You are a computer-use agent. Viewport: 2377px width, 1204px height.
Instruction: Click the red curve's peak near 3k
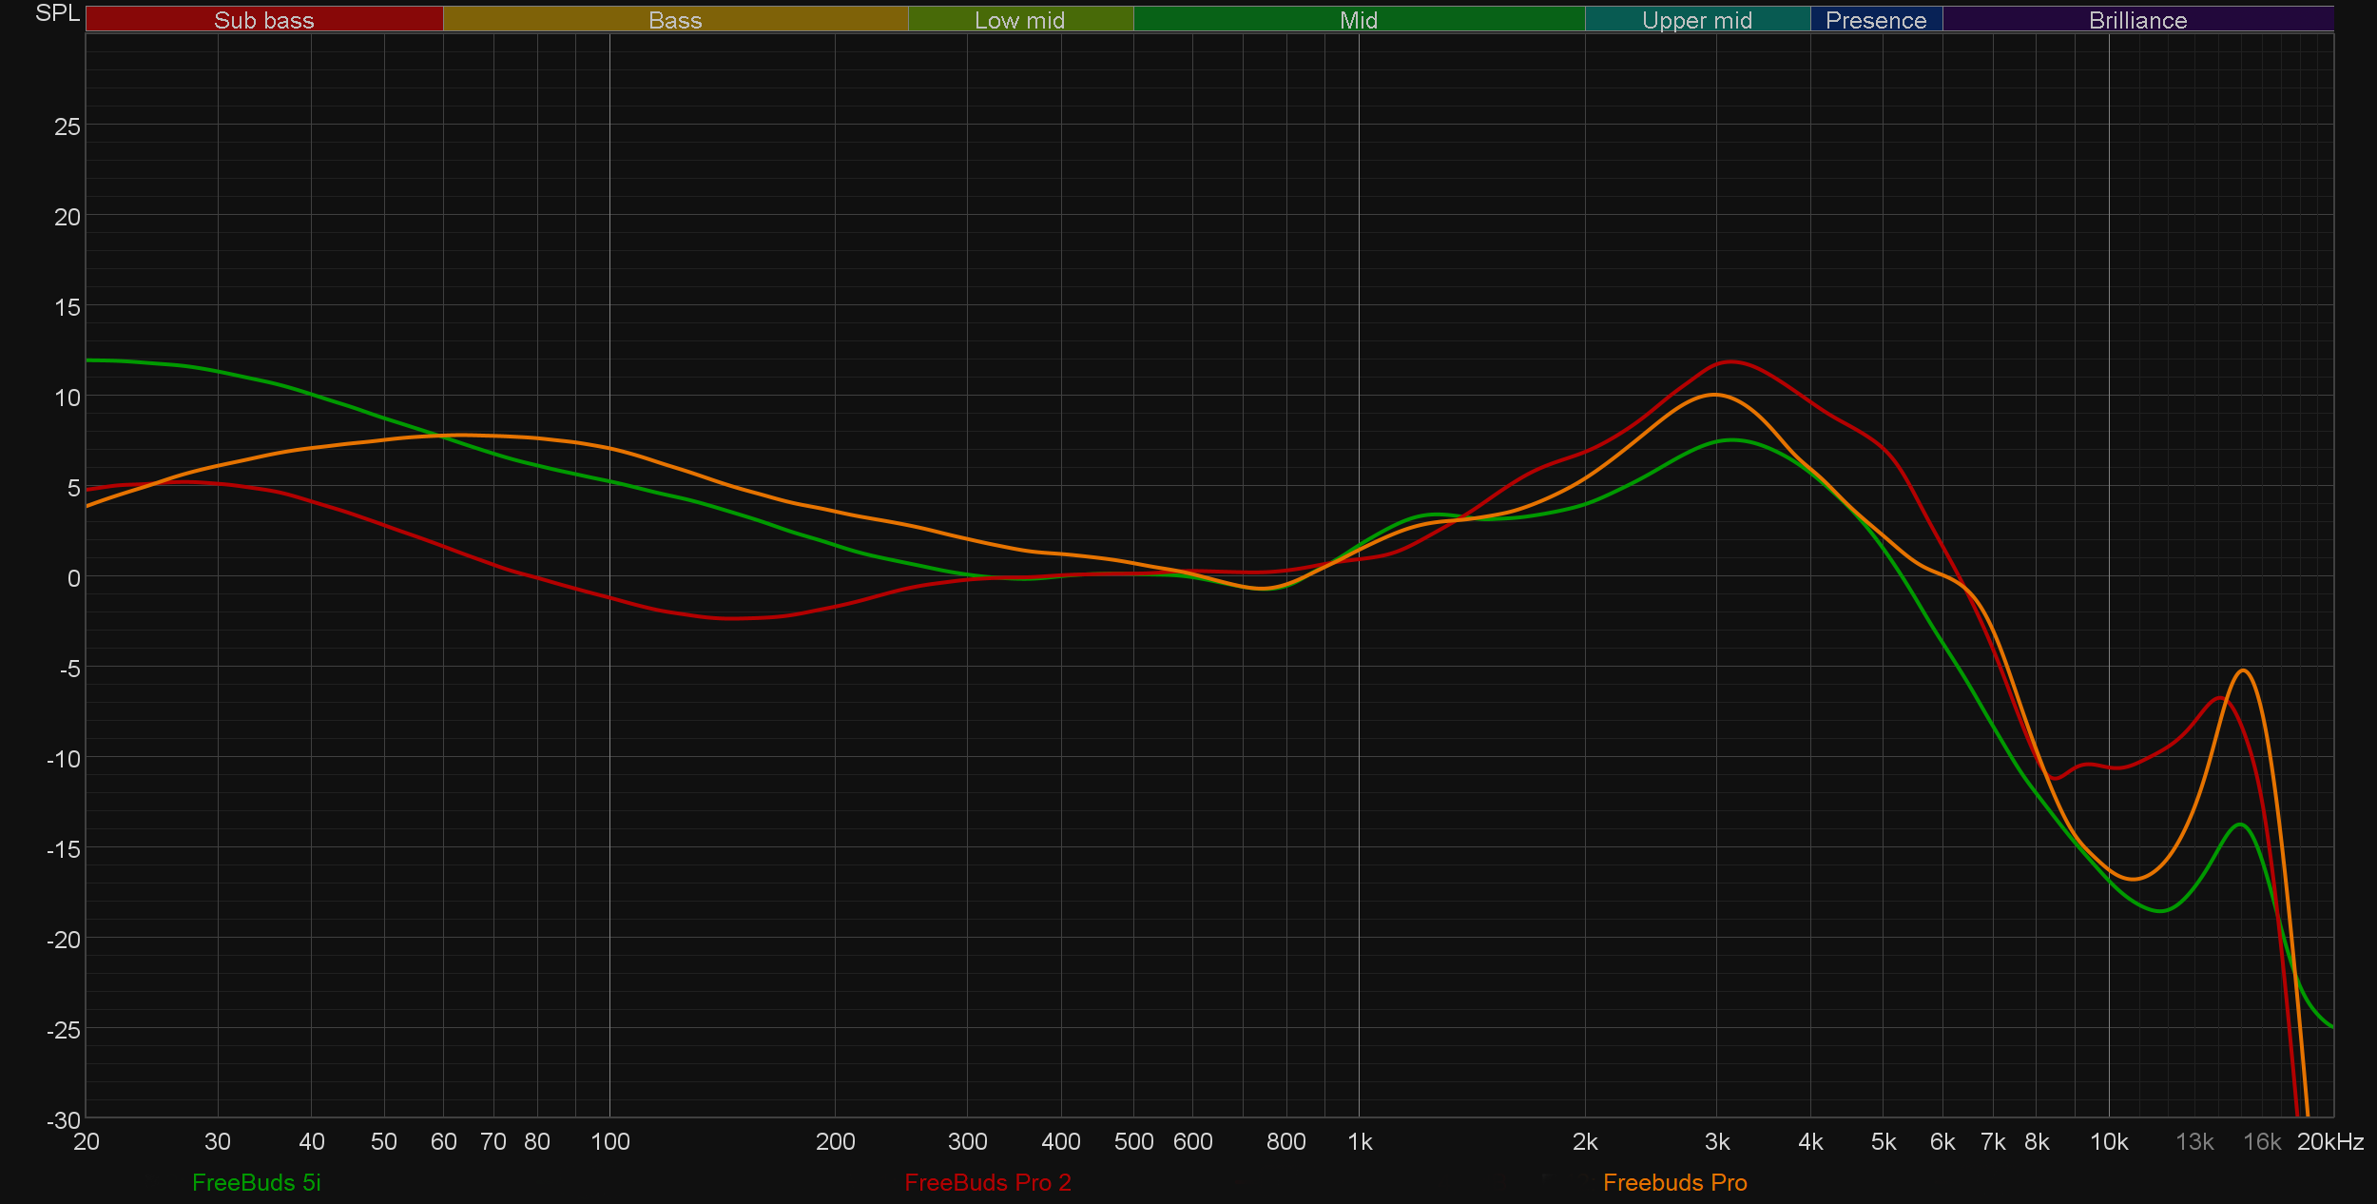1730,361
